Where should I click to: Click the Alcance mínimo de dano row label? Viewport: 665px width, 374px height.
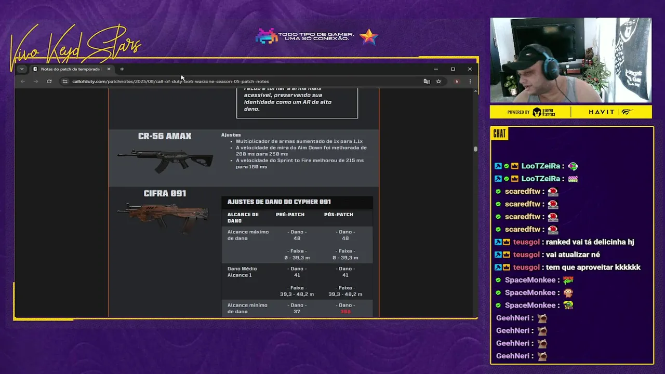point(247,309)
